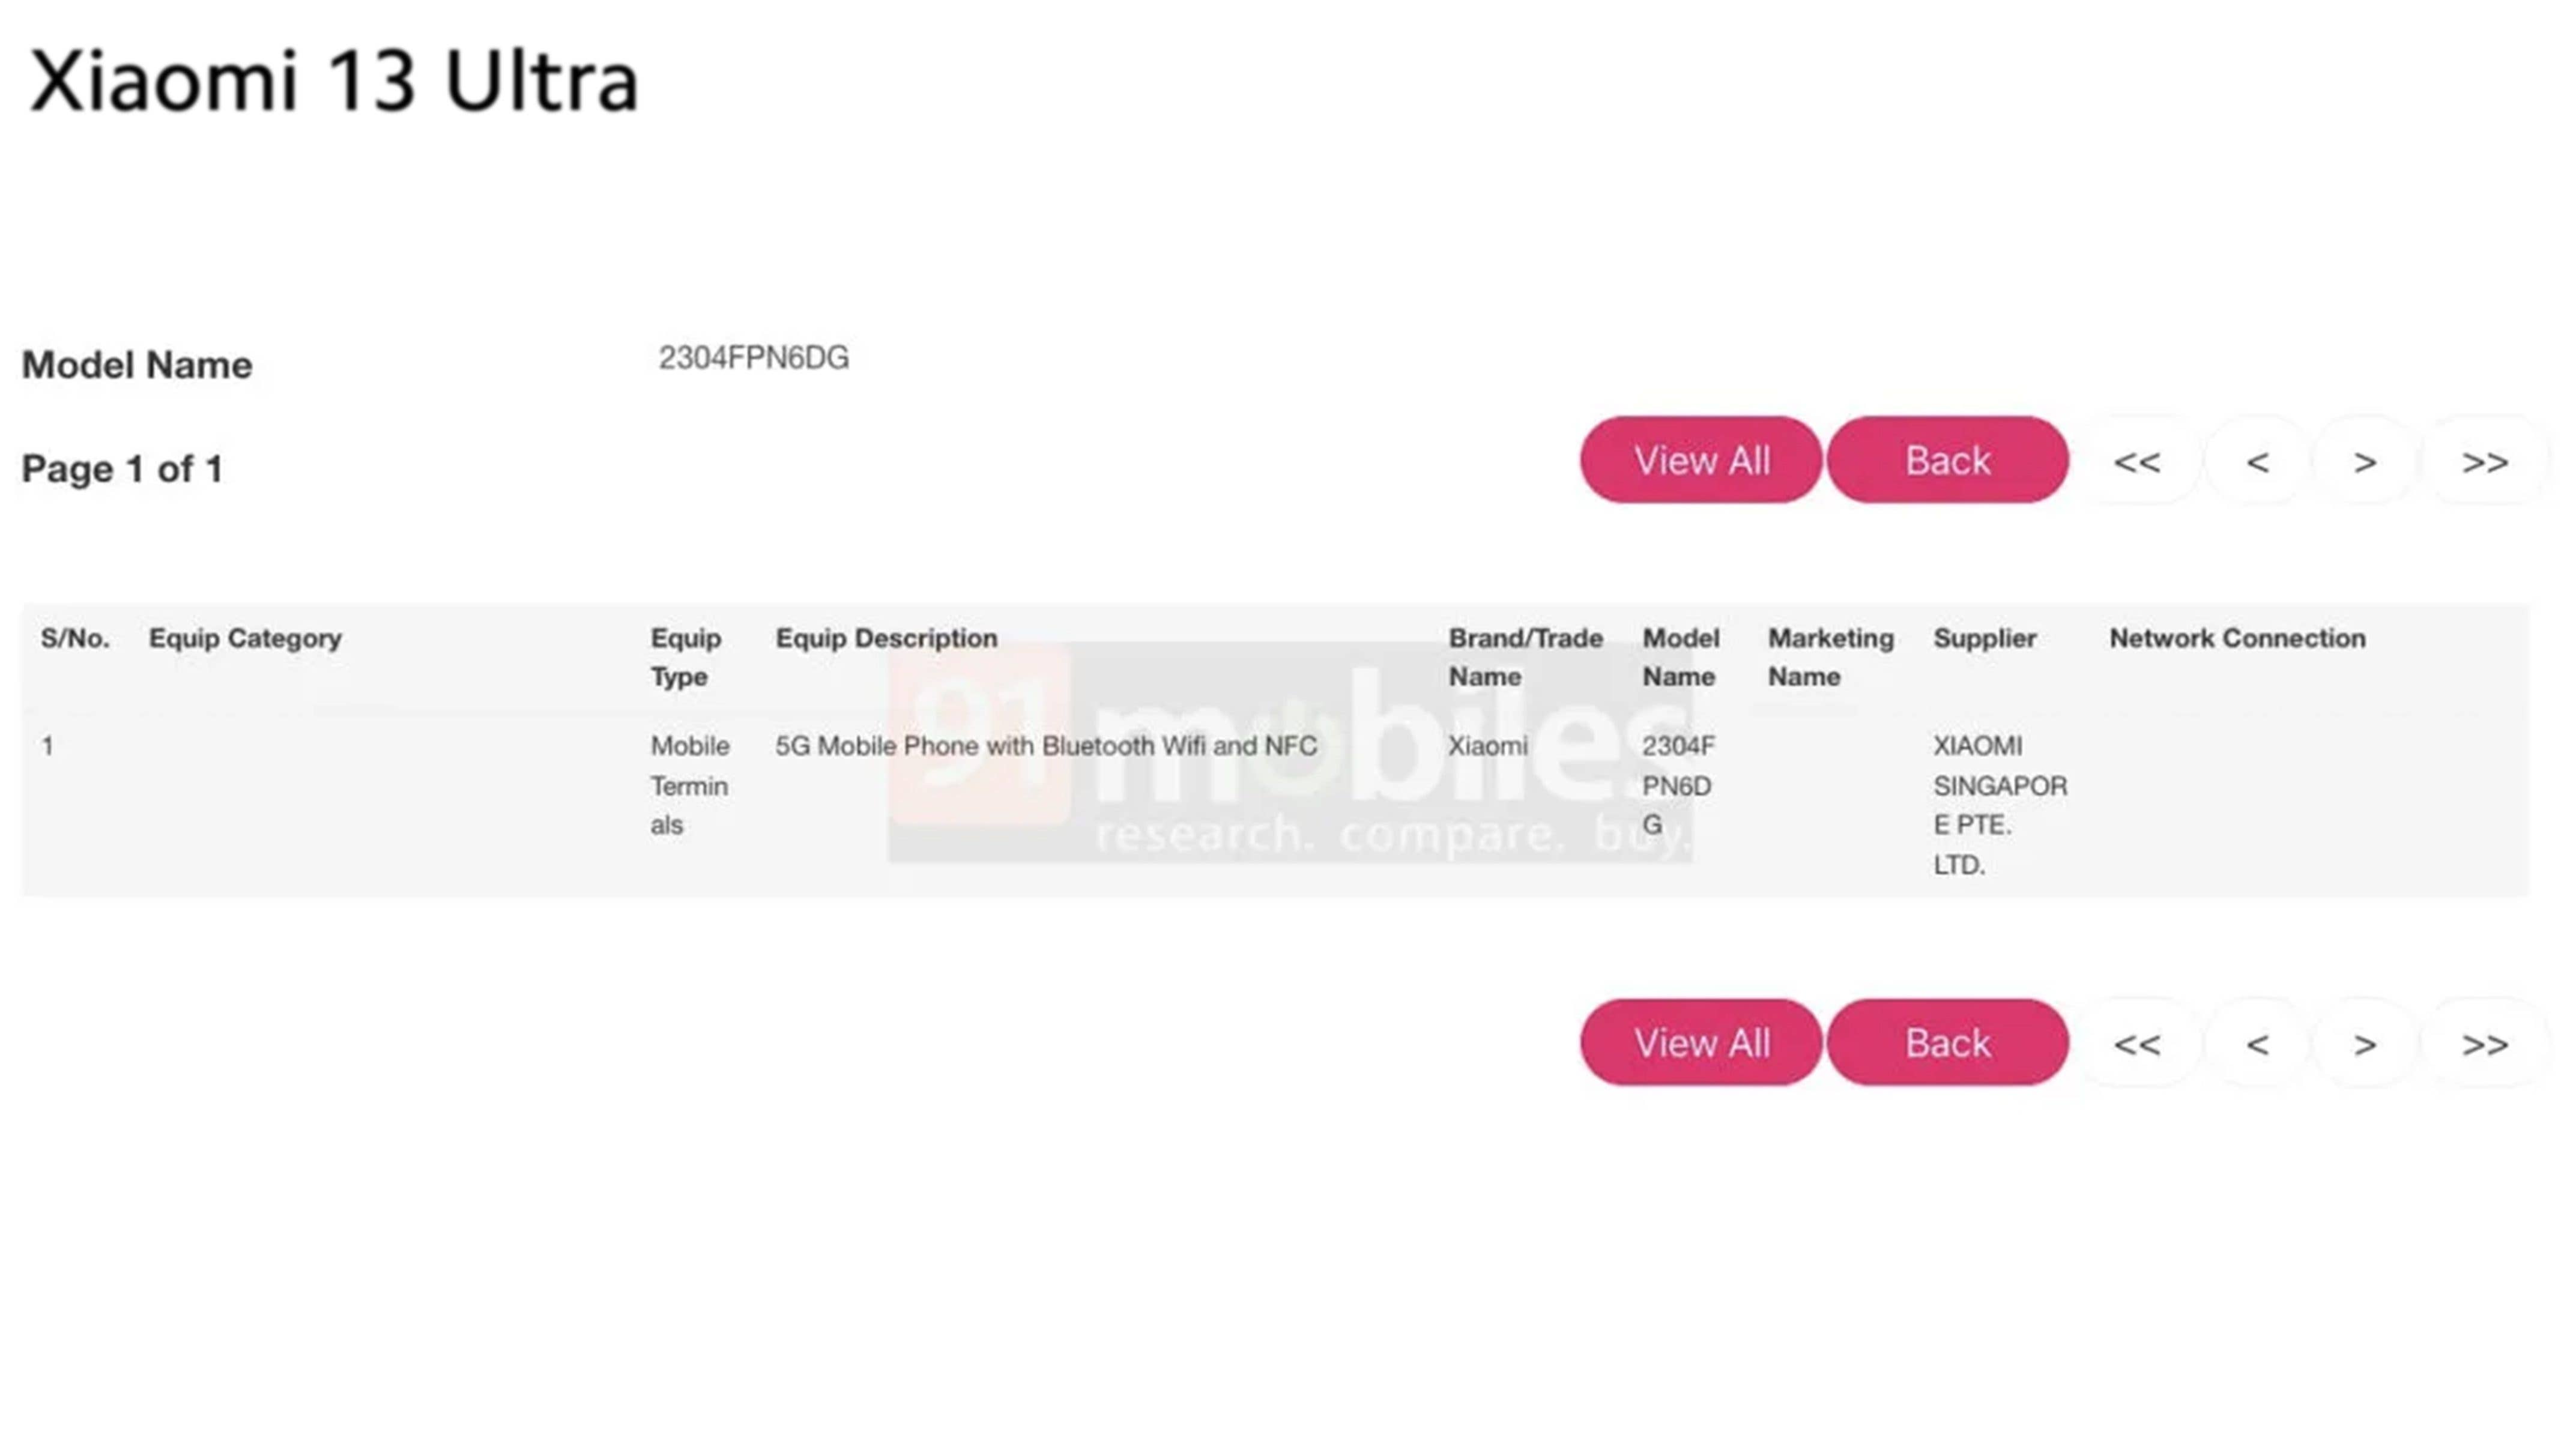Click the top Back button
This screenshot has width=2576, height=1449.
[x=1947, y=460]
